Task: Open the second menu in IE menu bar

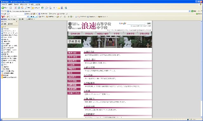Action: point(10,4)
